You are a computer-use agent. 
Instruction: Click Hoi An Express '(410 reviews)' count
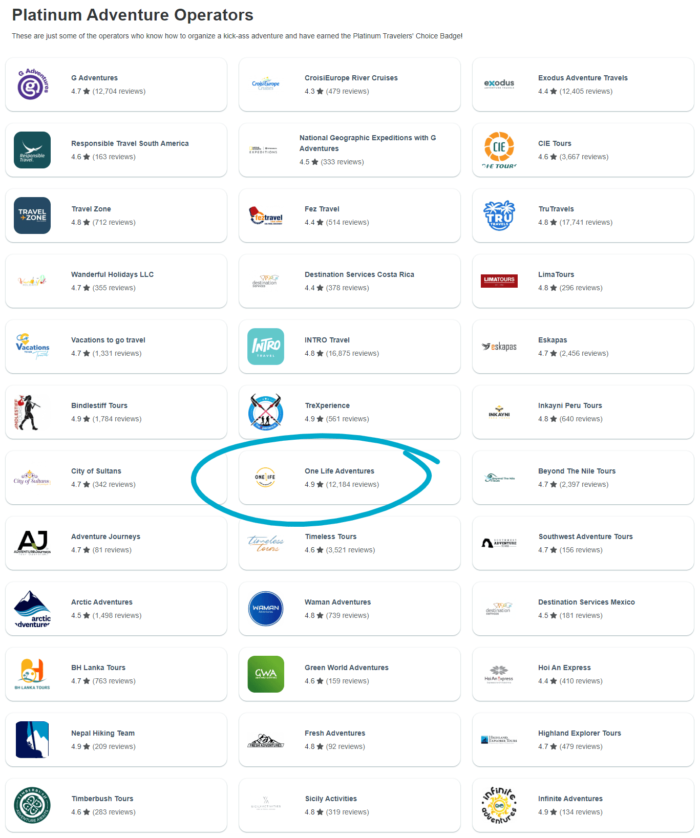coord(581,681)
